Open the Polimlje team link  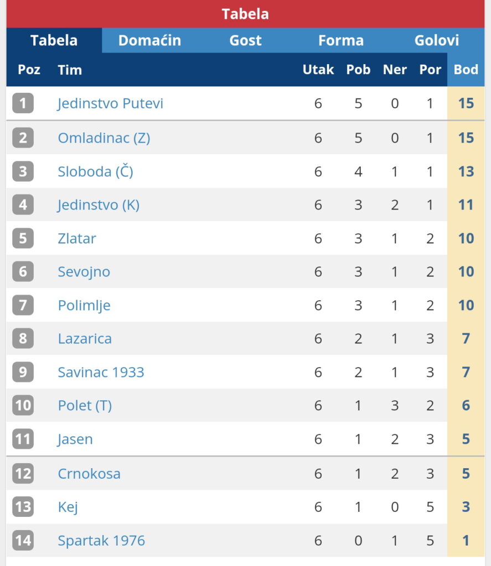(x=84, y=305)
